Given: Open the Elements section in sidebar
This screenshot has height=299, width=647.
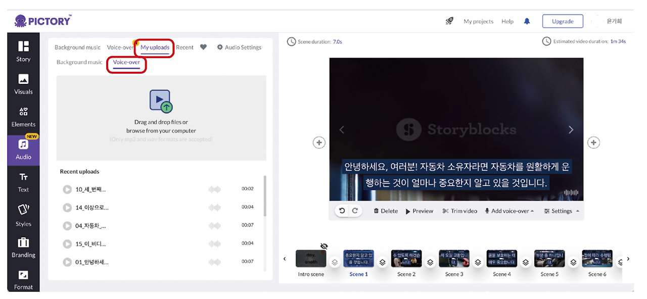Looking at the screenshot, I should [x=23, y=117].
